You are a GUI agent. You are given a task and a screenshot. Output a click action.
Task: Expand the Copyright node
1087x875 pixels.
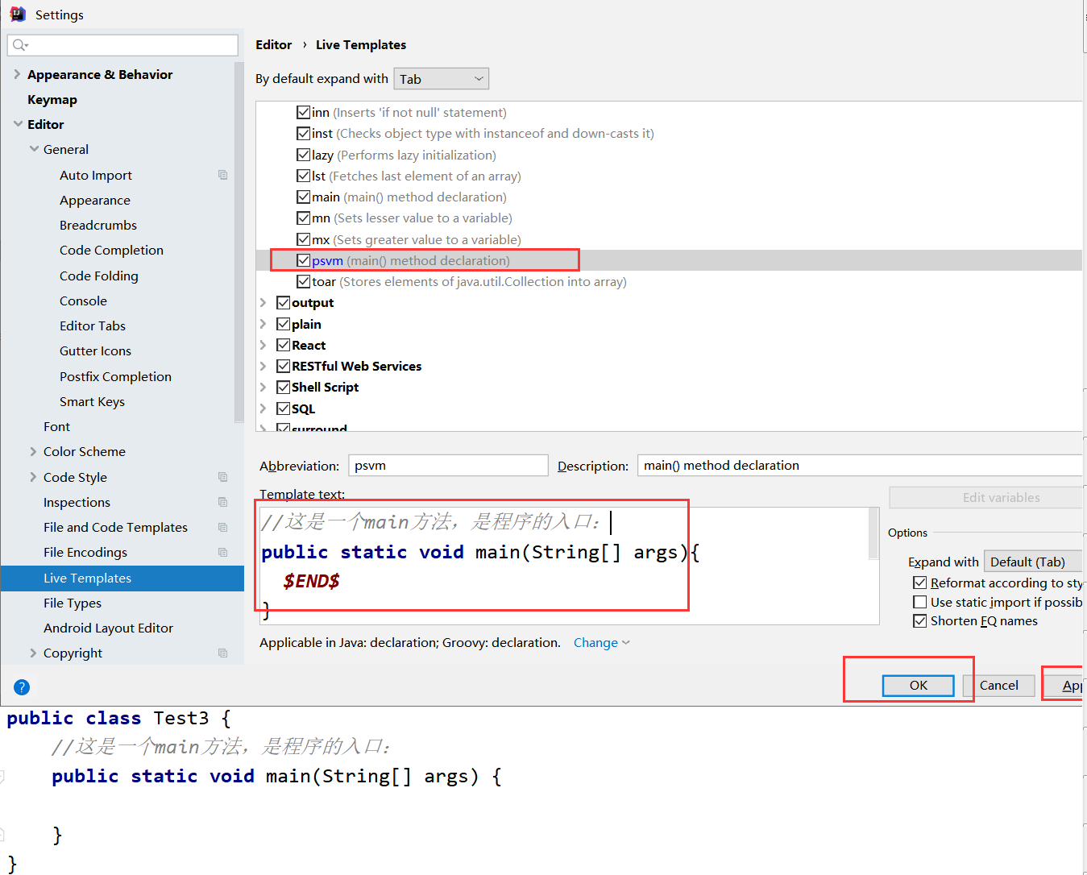[33, 653]
